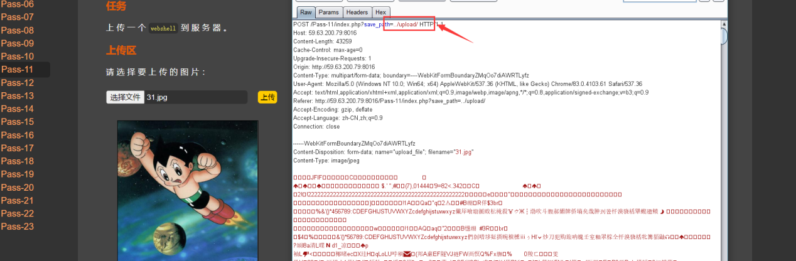The image size is (796, 261).
Task: Open the Pass-09 lesson link
Action: click(18, 43)
